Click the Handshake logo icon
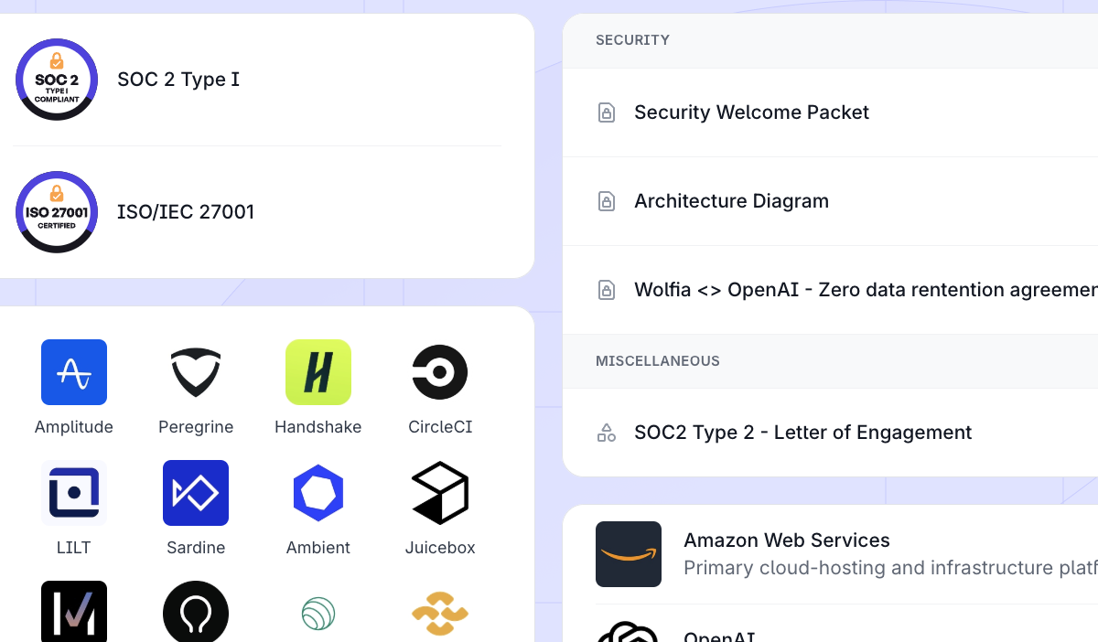This screenshot has height=642, width=1098. (x=318, y=372)
